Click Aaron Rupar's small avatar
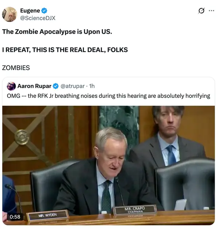Screen dimensions: 219x229 tap(11, 86)
